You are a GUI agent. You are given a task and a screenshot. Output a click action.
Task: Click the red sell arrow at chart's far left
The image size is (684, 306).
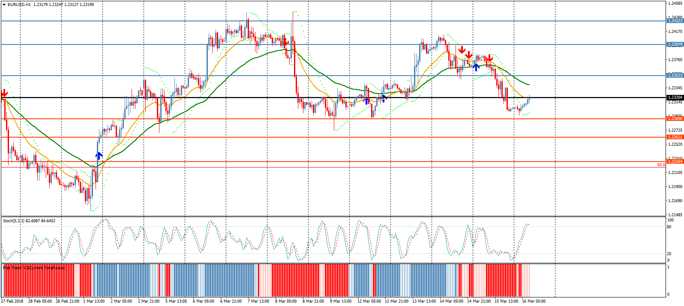pos(4,93)
